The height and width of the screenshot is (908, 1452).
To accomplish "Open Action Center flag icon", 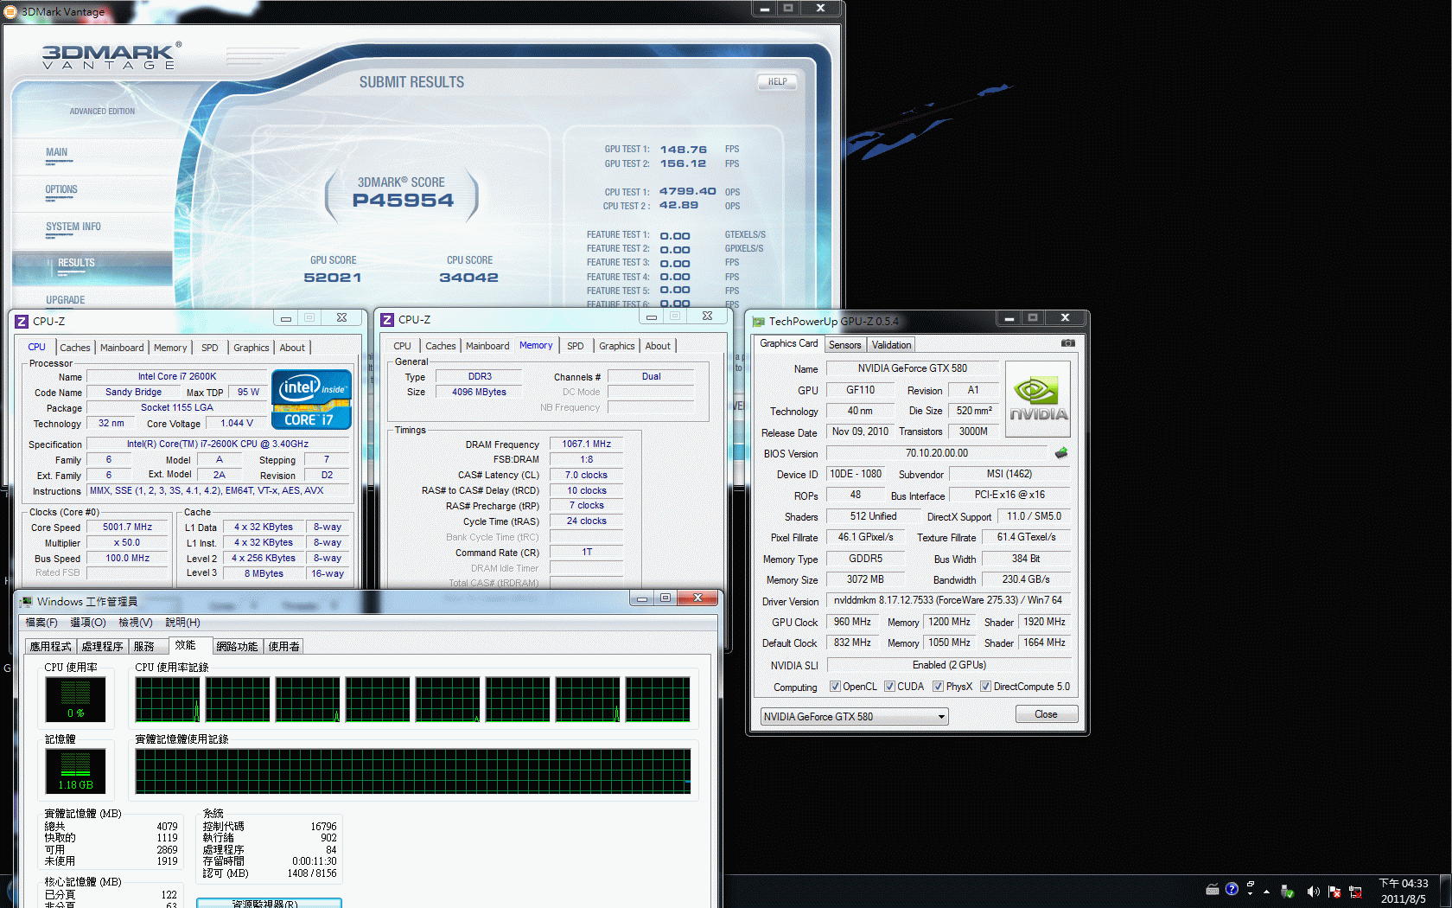I will (1334, 892).
